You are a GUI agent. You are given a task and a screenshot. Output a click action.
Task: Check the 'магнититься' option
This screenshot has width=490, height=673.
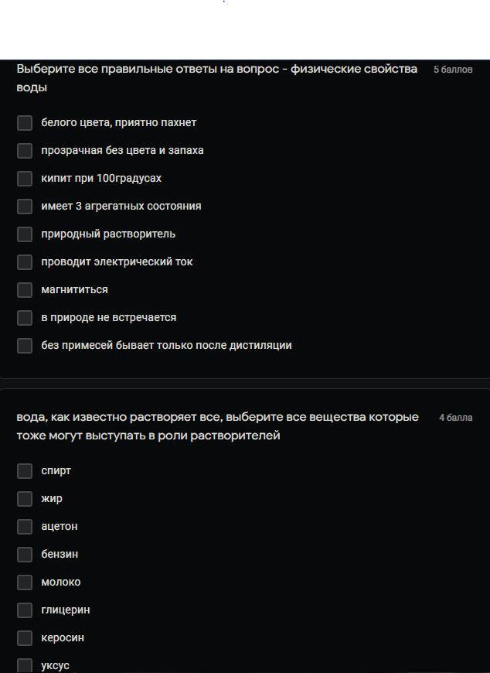tap(25, 290)
